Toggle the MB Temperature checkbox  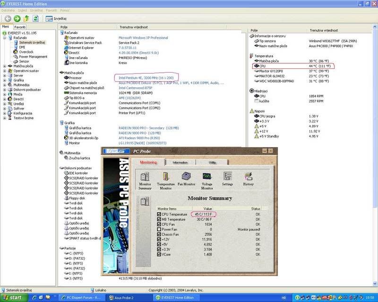coord(159,219)
